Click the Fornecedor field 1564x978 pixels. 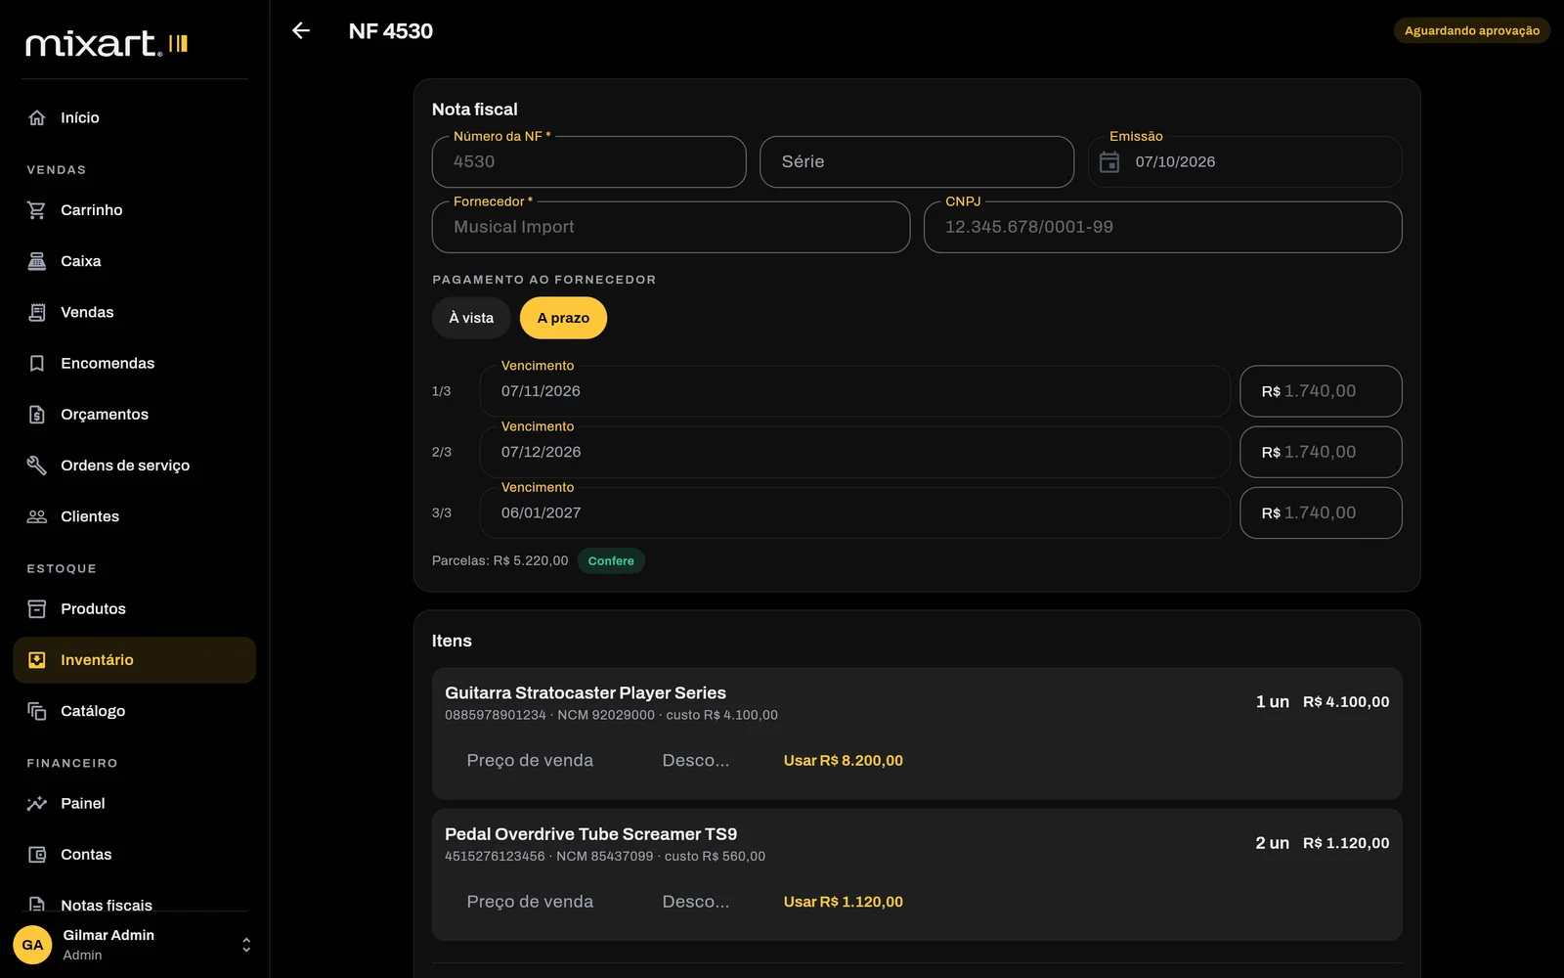coord(671,227)
